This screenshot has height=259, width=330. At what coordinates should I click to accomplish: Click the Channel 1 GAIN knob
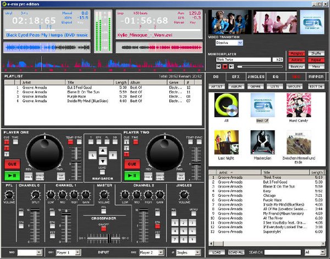[86, 195]
